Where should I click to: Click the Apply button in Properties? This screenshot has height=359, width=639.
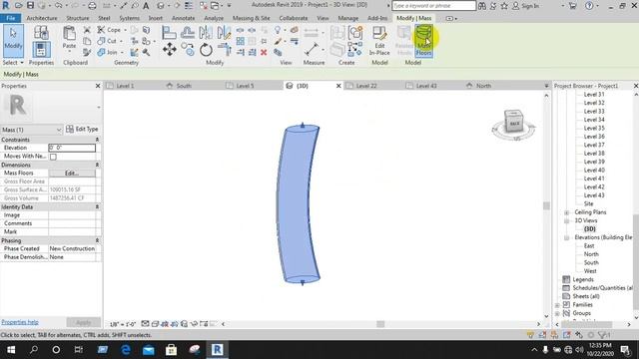(x=84, y=322)
